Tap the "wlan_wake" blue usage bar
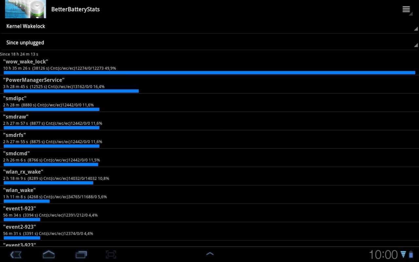 (27, 201)
